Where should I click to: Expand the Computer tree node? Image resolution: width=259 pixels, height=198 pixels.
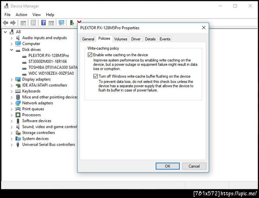click(x=12, y=44)
